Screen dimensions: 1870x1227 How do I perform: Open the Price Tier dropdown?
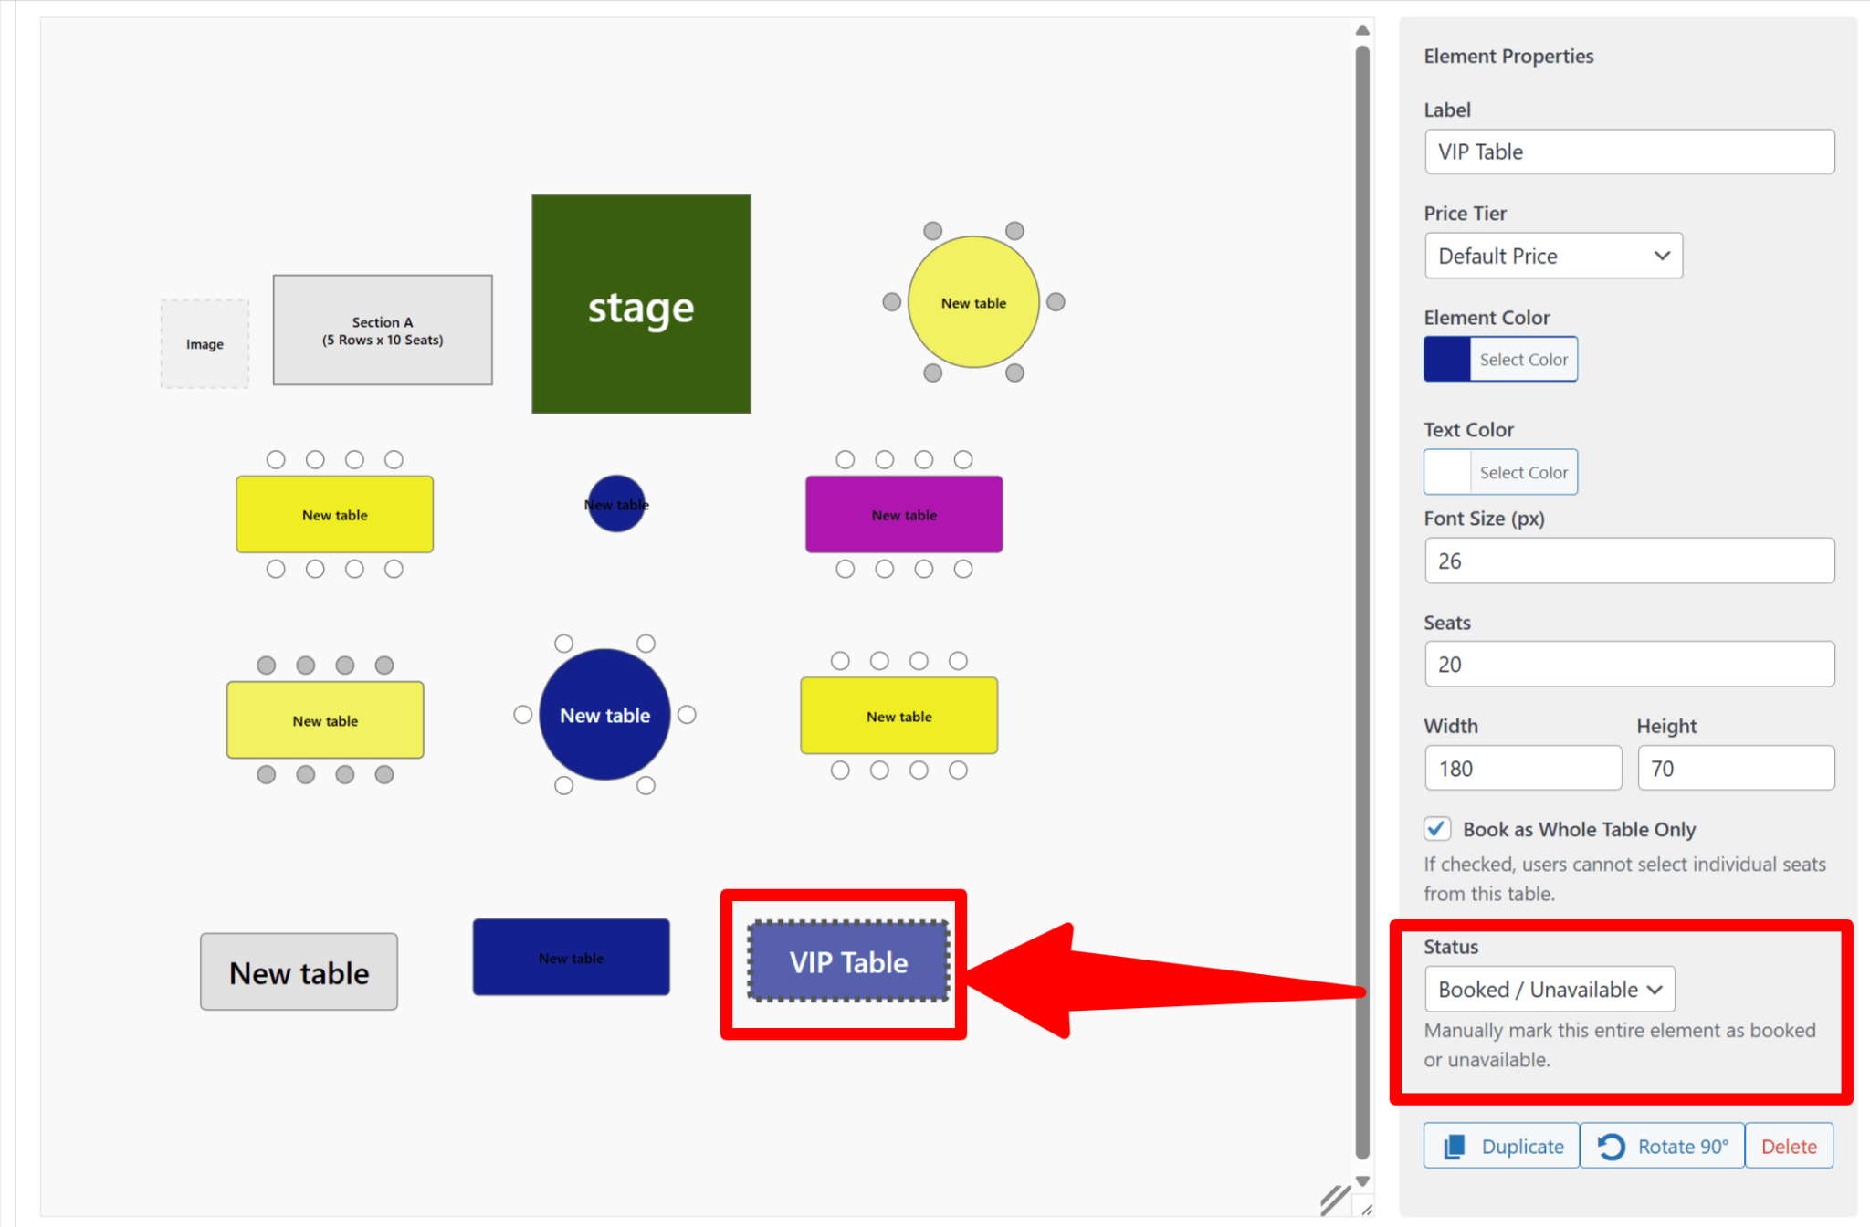click(1553, 256)
